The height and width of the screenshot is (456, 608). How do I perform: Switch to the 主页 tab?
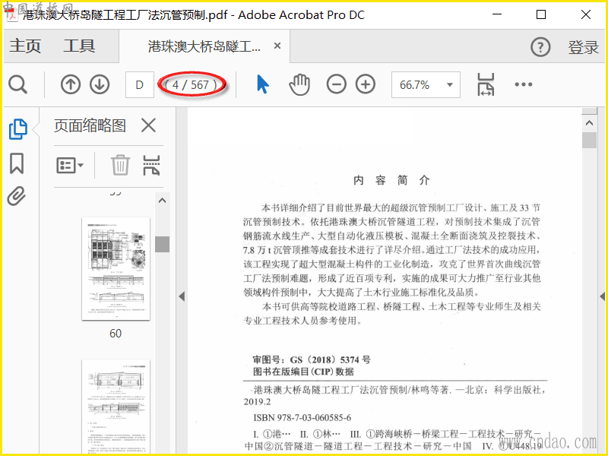pyautogui.click(x=25, y=46)
